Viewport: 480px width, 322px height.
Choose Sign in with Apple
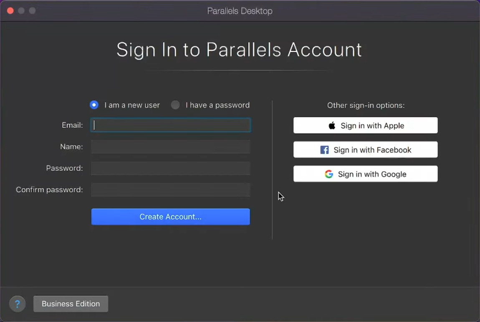tap(366, 125)
